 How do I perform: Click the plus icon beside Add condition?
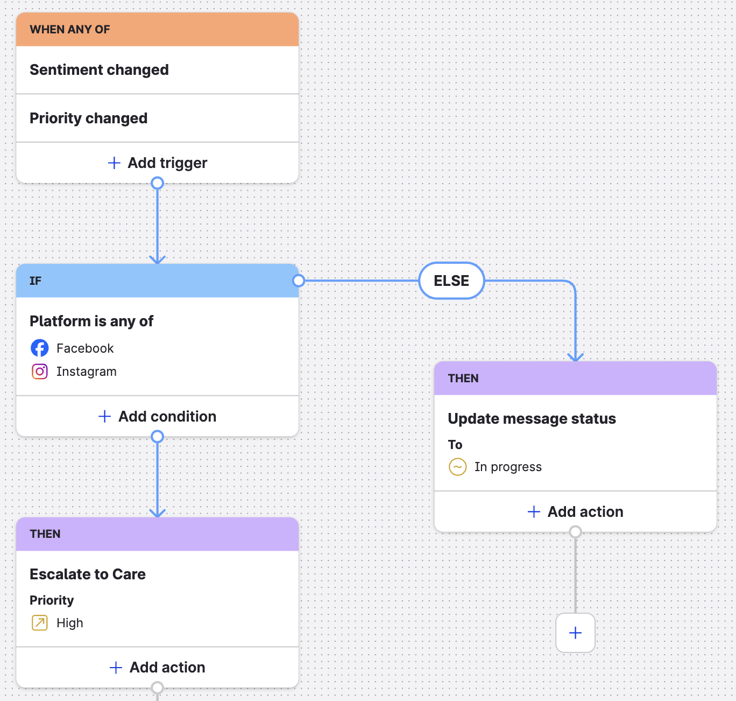coord(105,417)
